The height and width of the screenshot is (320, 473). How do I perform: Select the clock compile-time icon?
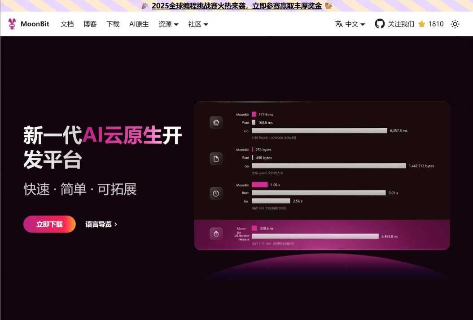pyautogui.click(x=216, y=194)
